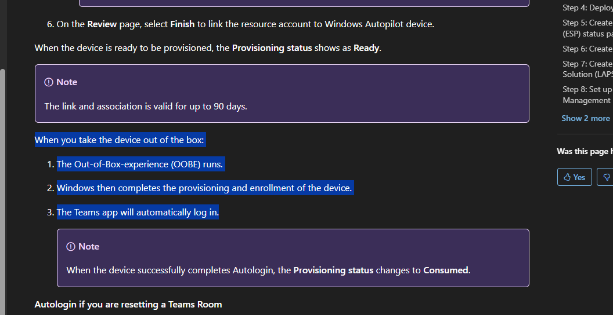
Task: Click the Autologin resetting Teams Room heading
Action: tap(128, 305)
